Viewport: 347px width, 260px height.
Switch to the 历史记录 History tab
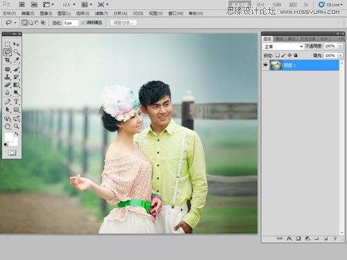308,39
